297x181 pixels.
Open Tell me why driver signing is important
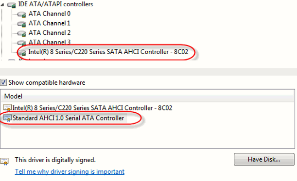[70, 172]
